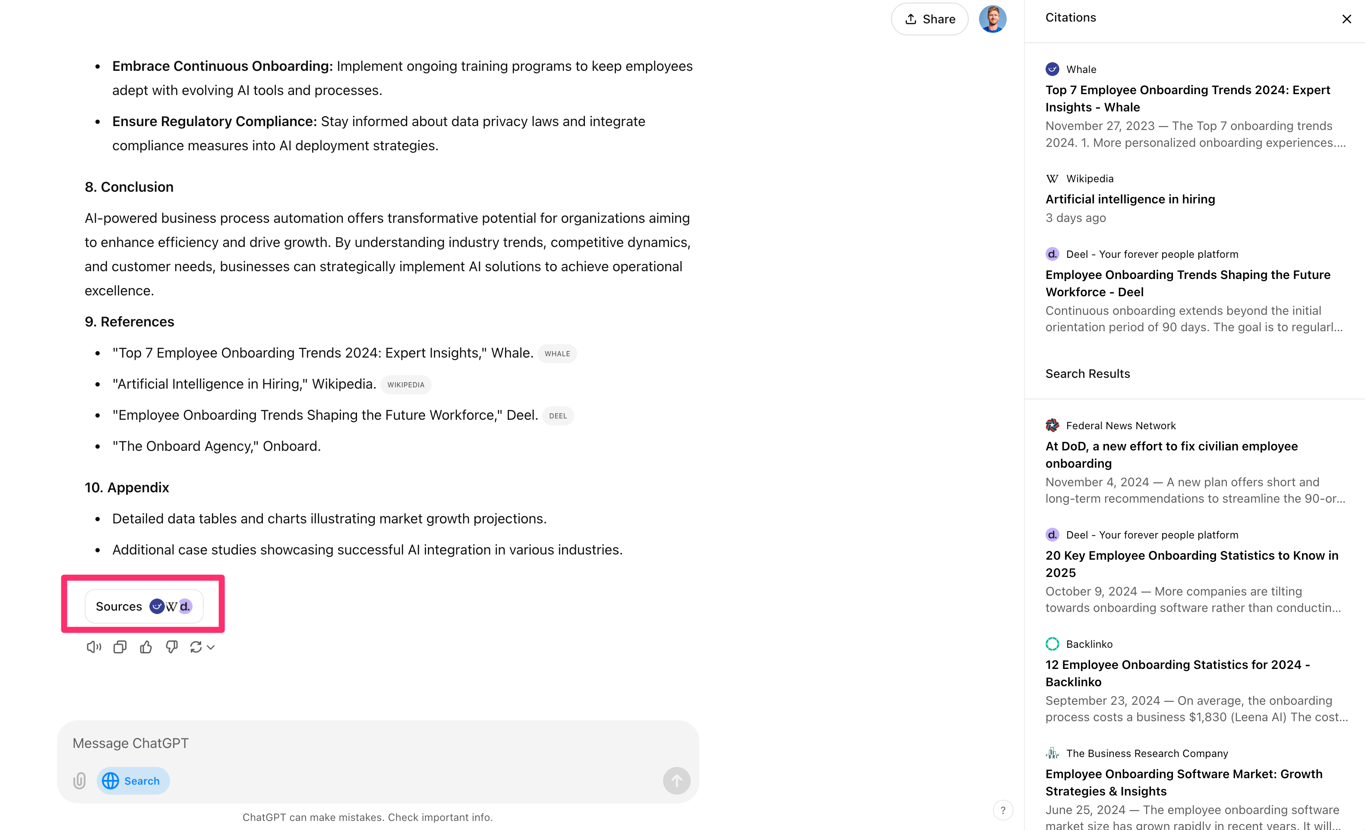The width and height of the screenshot is (1365, 830).
Task: Click the Citations panel title
Action: point(1070,18)
